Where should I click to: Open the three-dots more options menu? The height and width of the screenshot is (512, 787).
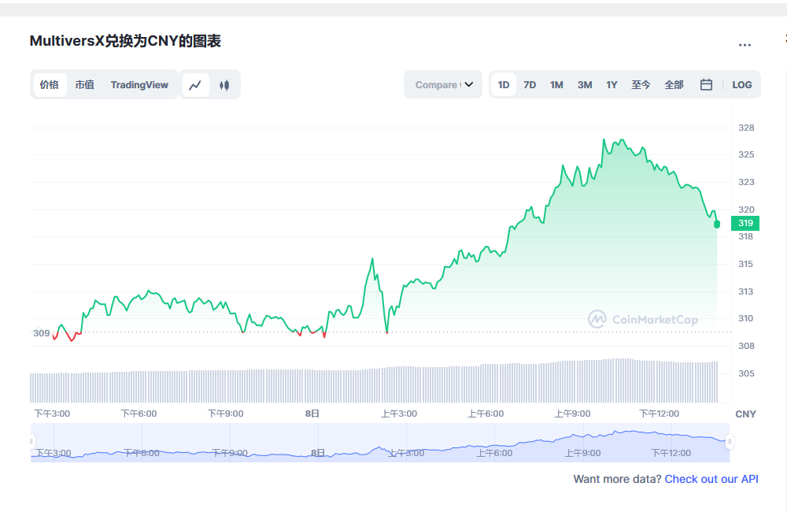745,45
